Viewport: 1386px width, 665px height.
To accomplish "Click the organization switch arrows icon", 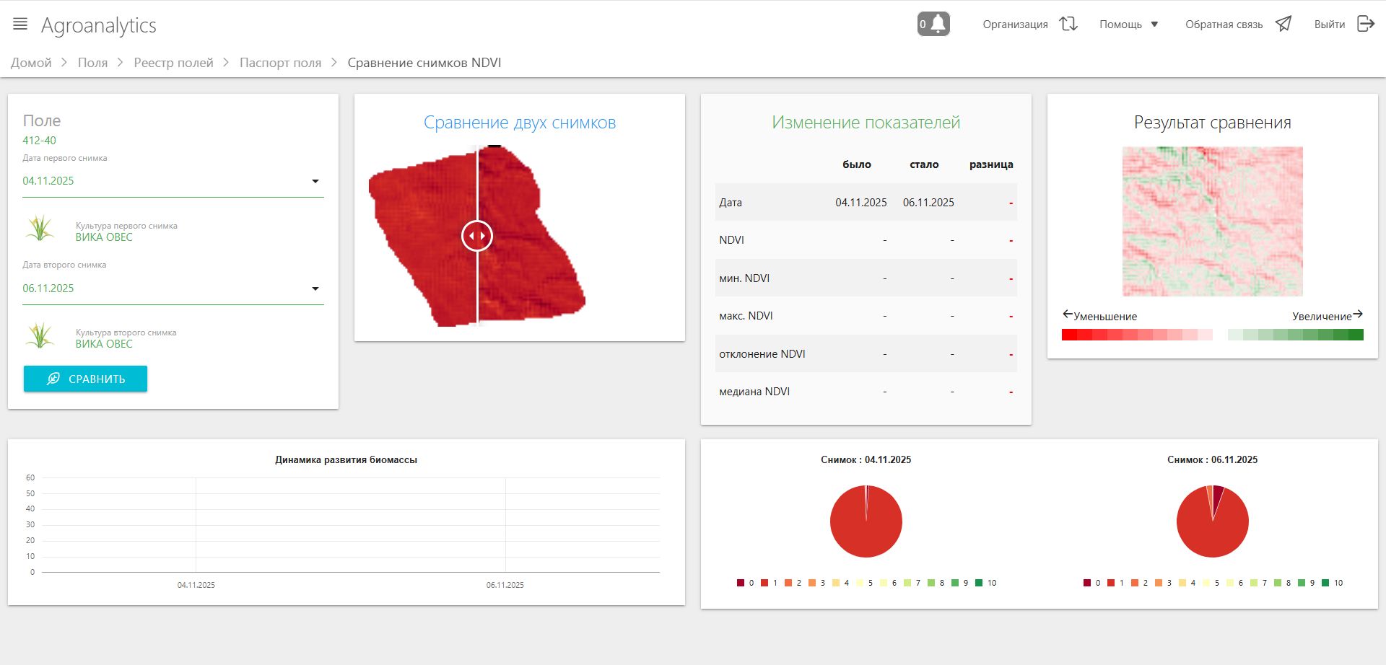I will coord(1068,24).
